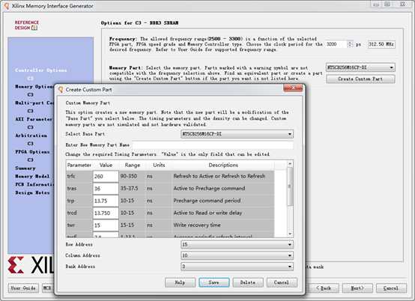The width and height of the screenshot is (415, 301).
Task: Open the Column Address dropdown
Action: pyautogui.click(x=237, y=255)
